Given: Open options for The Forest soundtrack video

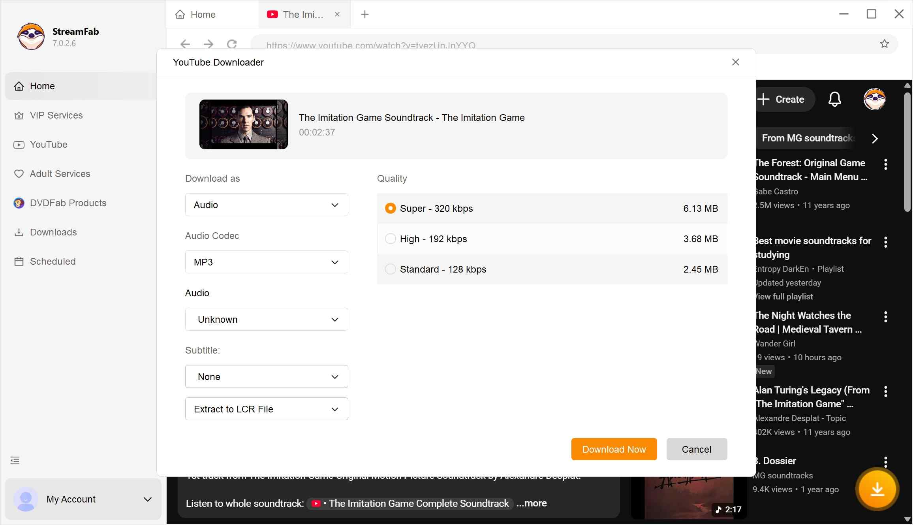Looking at the screenshot, I should [x=886, y=164].
